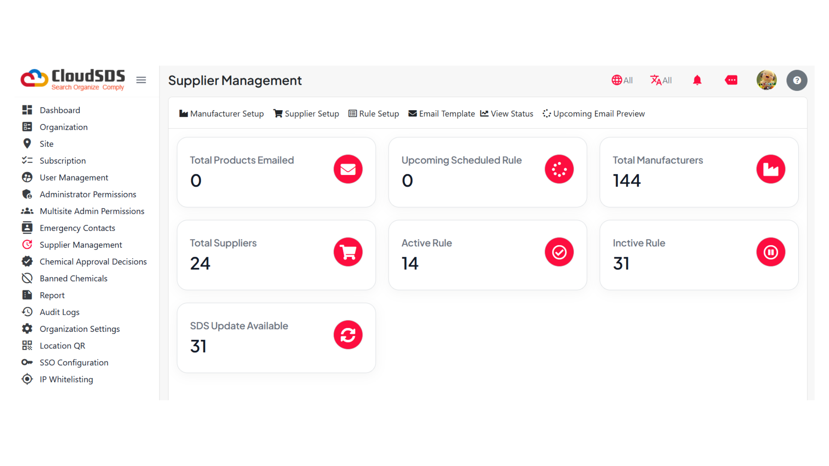The height and width of the screenshot is (466, 829).
Task: Click the cart icon on Total Suppliers card
Action: point(348,252)
